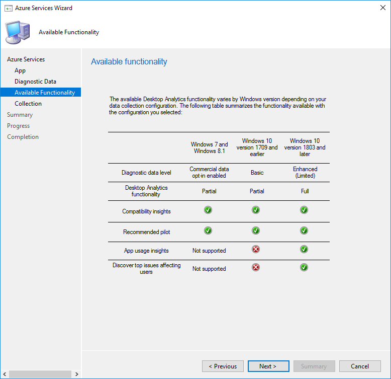Click 'Discover top issues affecting users' label

point(146,268)
